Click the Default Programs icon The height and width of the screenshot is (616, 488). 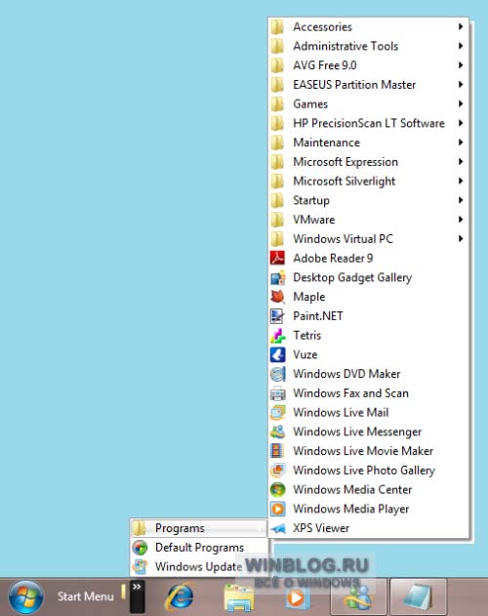(140, 548)
